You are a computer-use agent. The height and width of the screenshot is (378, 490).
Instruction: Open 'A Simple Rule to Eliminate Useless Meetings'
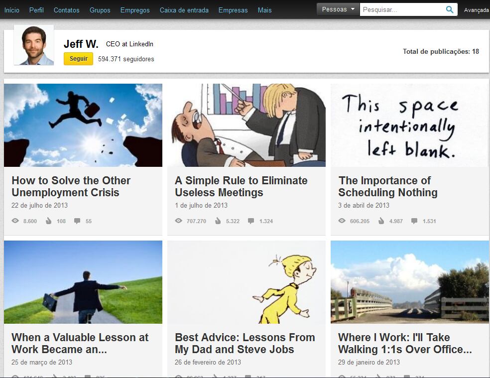(241, 186)
